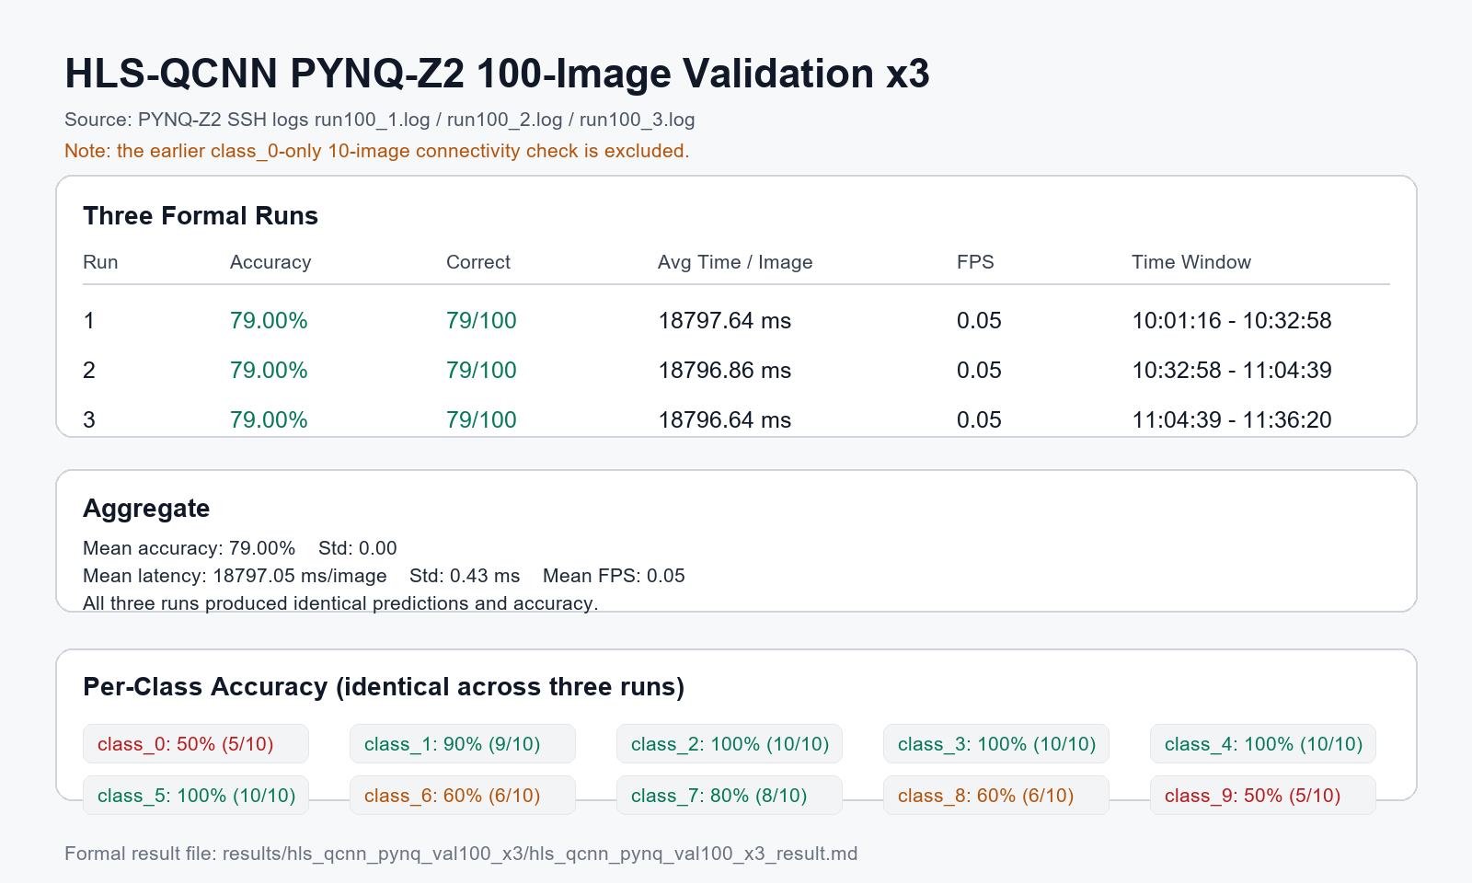Select the class_3: 100% (10/10) badge
This screenshot has width=1472, height=883.
pos(996,744)
